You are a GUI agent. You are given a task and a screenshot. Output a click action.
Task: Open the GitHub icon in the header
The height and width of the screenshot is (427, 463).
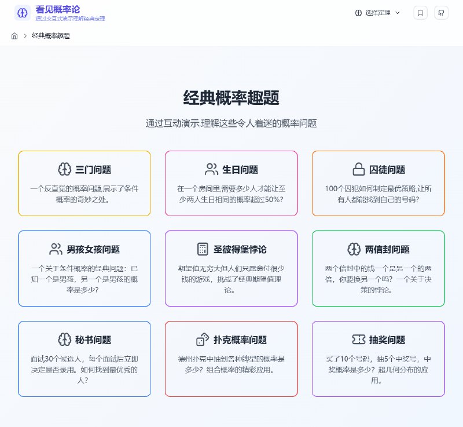tap(441, 12)
